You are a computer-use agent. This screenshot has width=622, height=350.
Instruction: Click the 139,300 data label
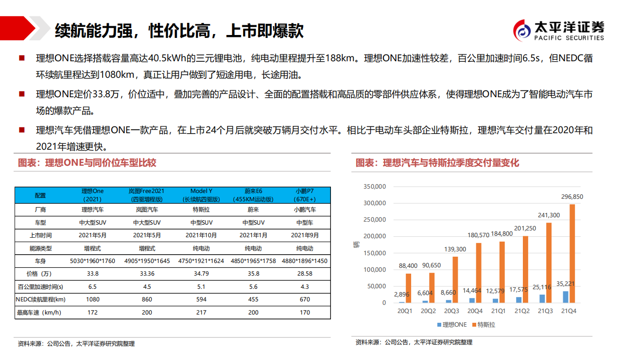(x=455, y=249)
